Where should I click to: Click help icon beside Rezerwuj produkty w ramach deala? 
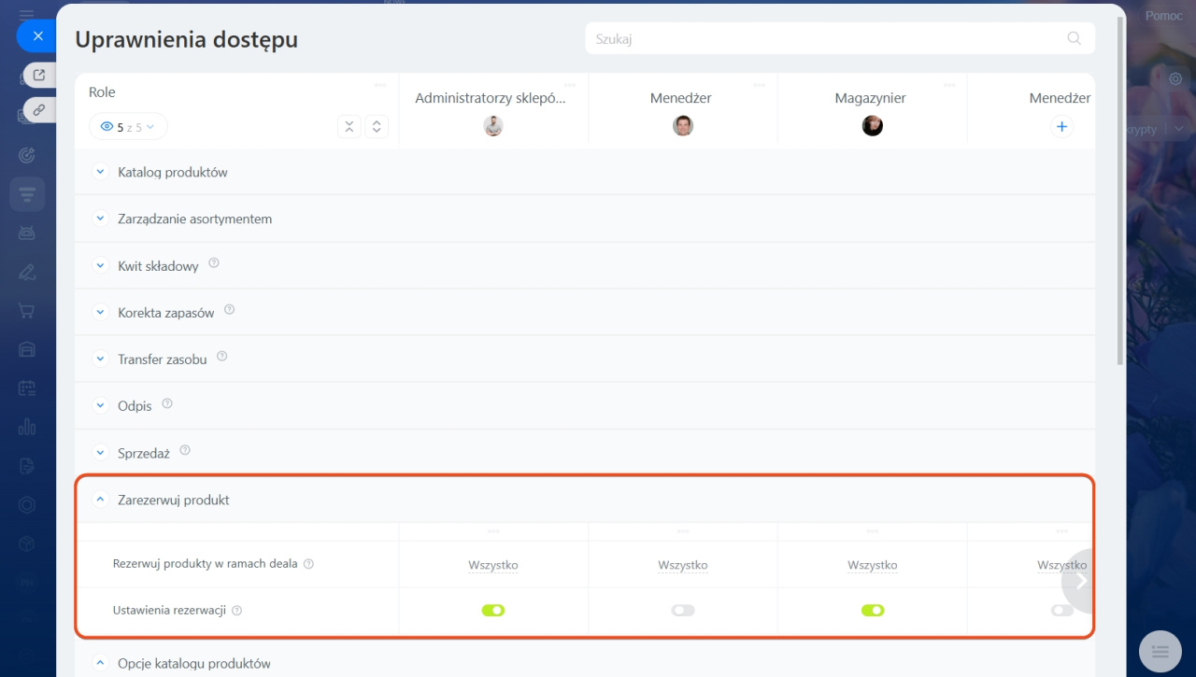point(309,564)
